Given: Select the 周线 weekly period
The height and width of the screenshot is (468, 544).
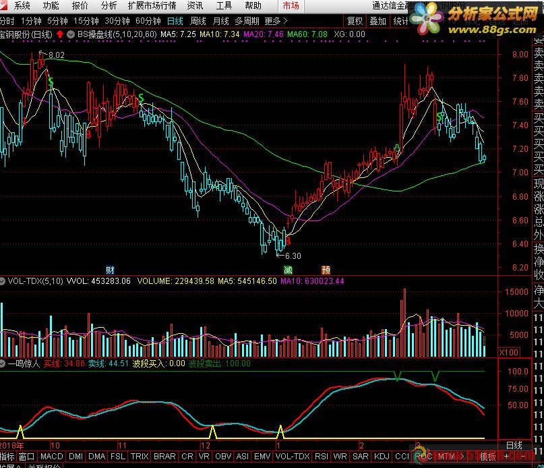Looking at the screenshot, I should point(198,21).
